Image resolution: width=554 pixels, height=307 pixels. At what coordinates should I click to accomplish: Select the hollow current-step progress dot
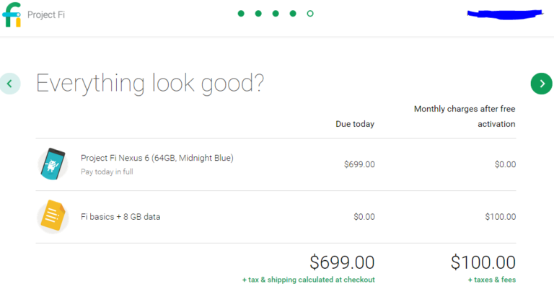[x=309, y=14]
